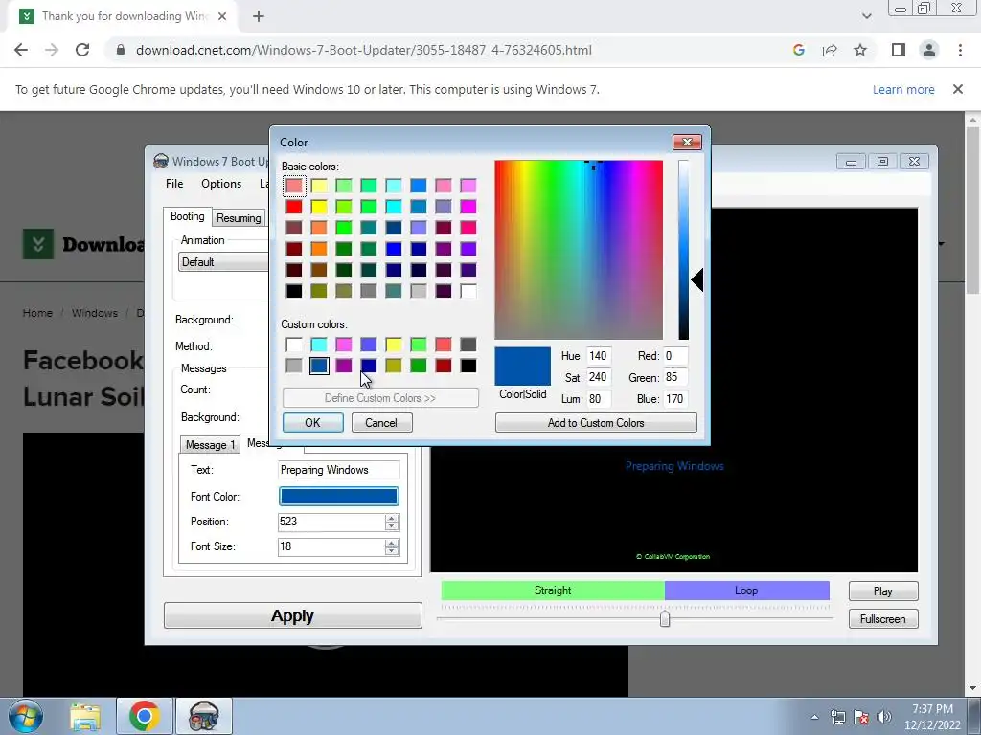
Task: Click the Font Color swatch
Action: click(338, 497)
